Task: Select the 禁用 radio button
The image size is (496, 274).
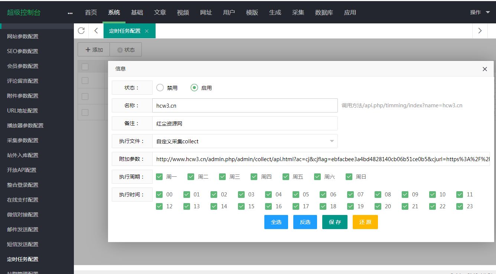Action: click(x=160, y=88)
